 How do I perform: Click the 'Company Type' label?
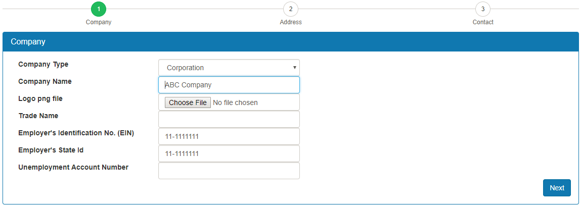[43, 65]
